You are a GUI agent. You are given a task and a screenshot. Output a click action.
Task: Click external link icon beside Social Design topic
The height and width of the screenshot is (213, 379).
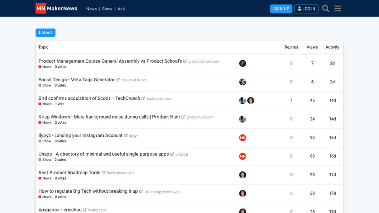118,80
